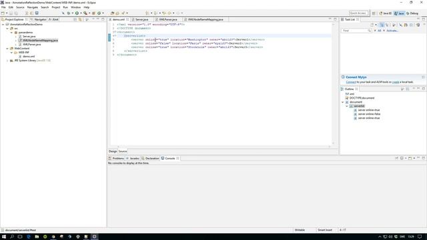Click the Open Perspective icon

click(374, 13)
